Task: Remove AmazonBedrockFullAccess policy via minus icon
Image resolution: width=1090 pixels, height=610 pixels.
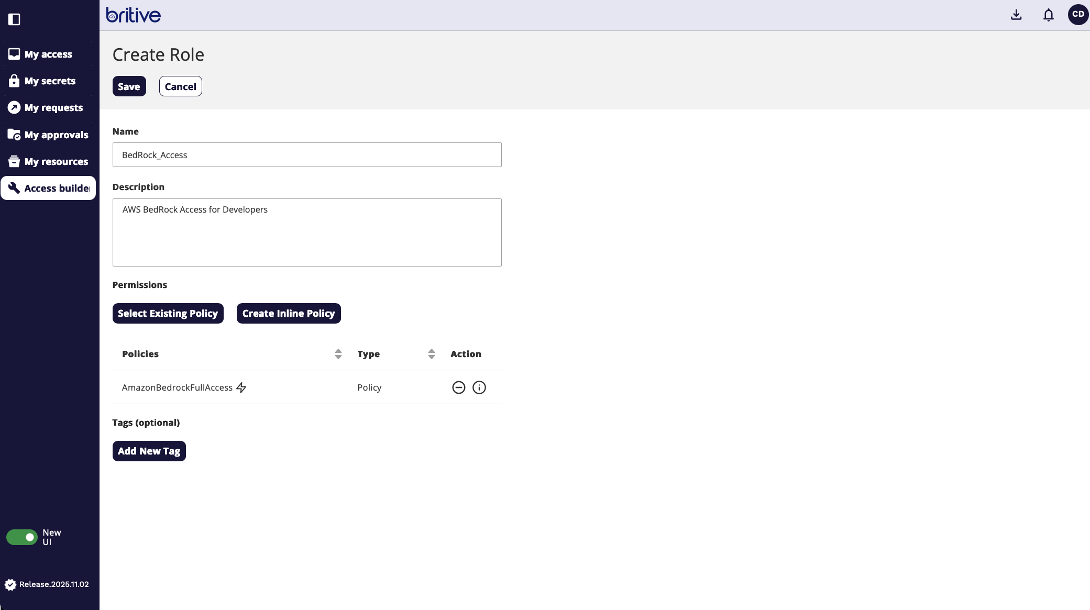Action: pos(458,387)
